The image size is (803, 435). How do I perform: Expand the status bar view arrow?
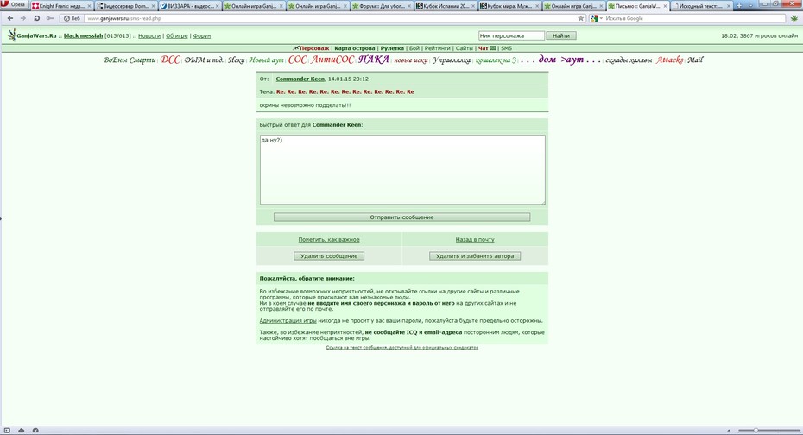pyautogui.click(x=729, y=431)
